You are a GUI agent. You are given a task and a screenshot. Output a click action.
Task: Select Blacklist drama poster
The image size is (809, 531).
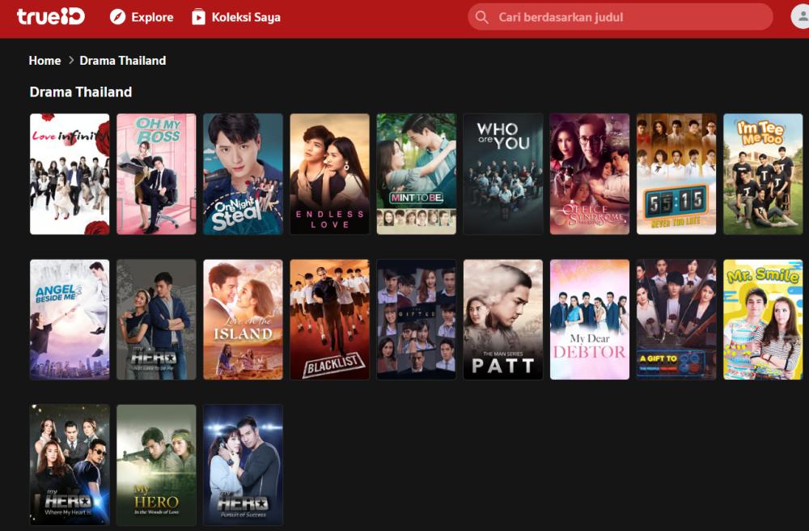pyautogui.click(x=330, y=320)
